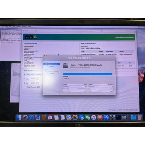
Task: Select Hitachi HTS5432 disk in sidebar
Action: (x=52, y=64)
